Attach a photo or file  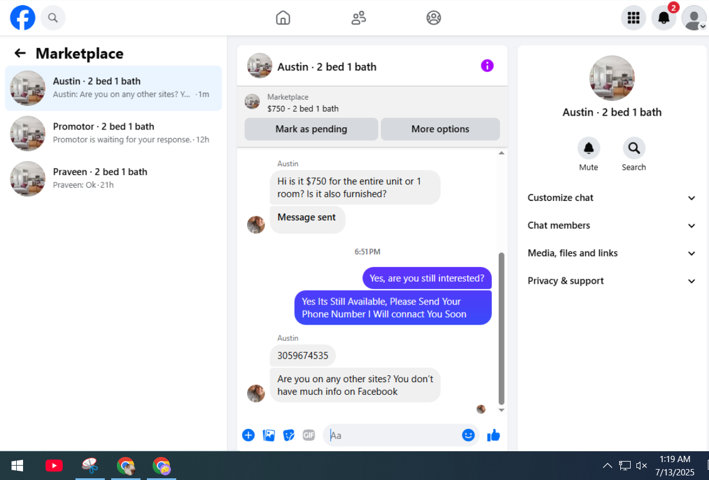269,435
